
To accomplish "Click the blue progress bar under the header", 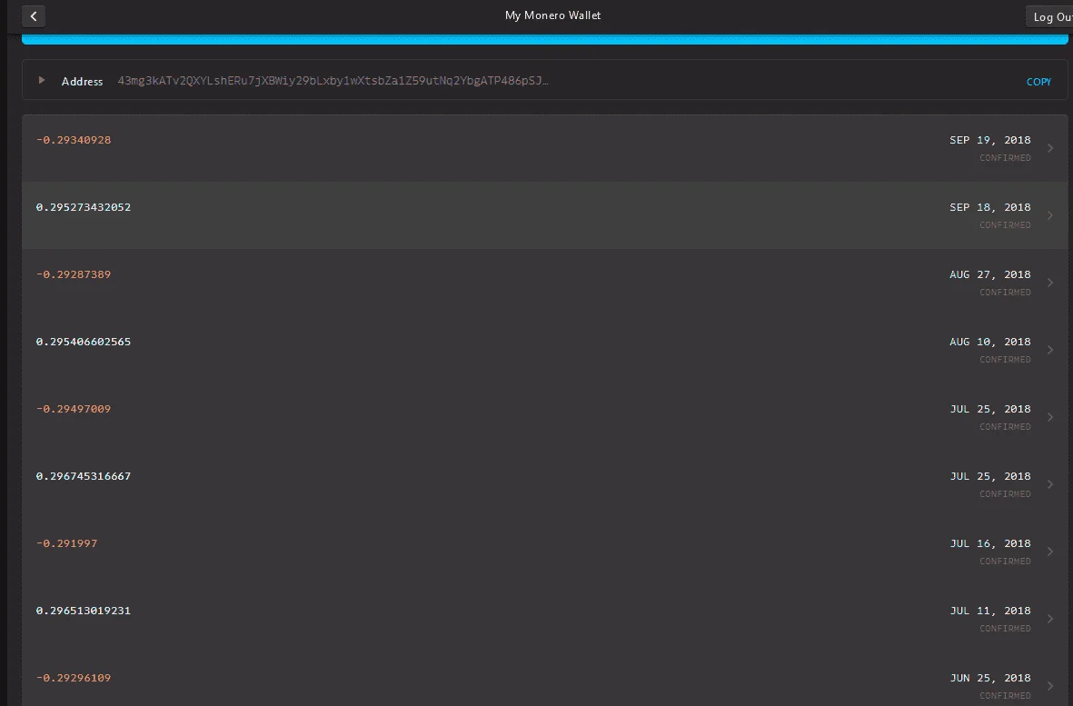I will coord(545,39).
